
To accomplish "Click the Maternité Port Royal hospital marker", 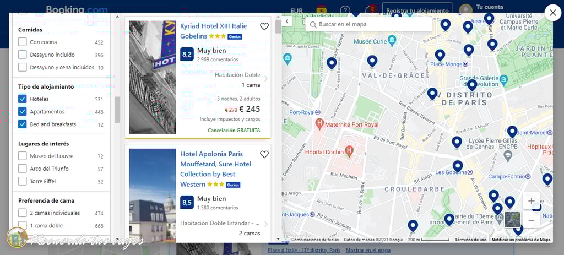I will coord(319,124).
